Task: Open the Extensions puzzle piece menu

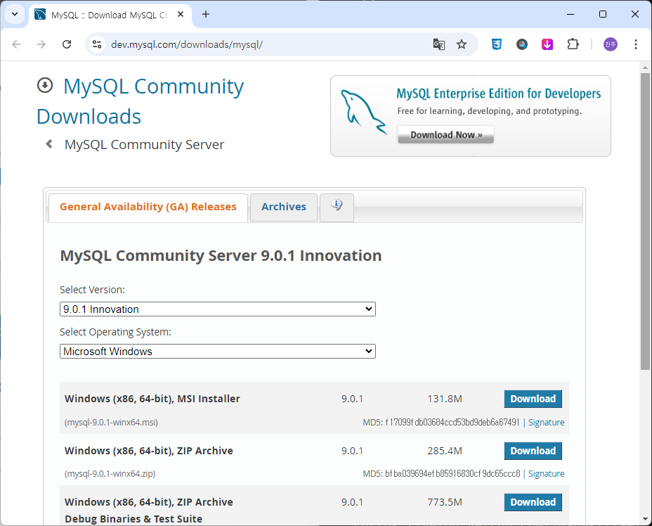Action: (x=573, y=44)
